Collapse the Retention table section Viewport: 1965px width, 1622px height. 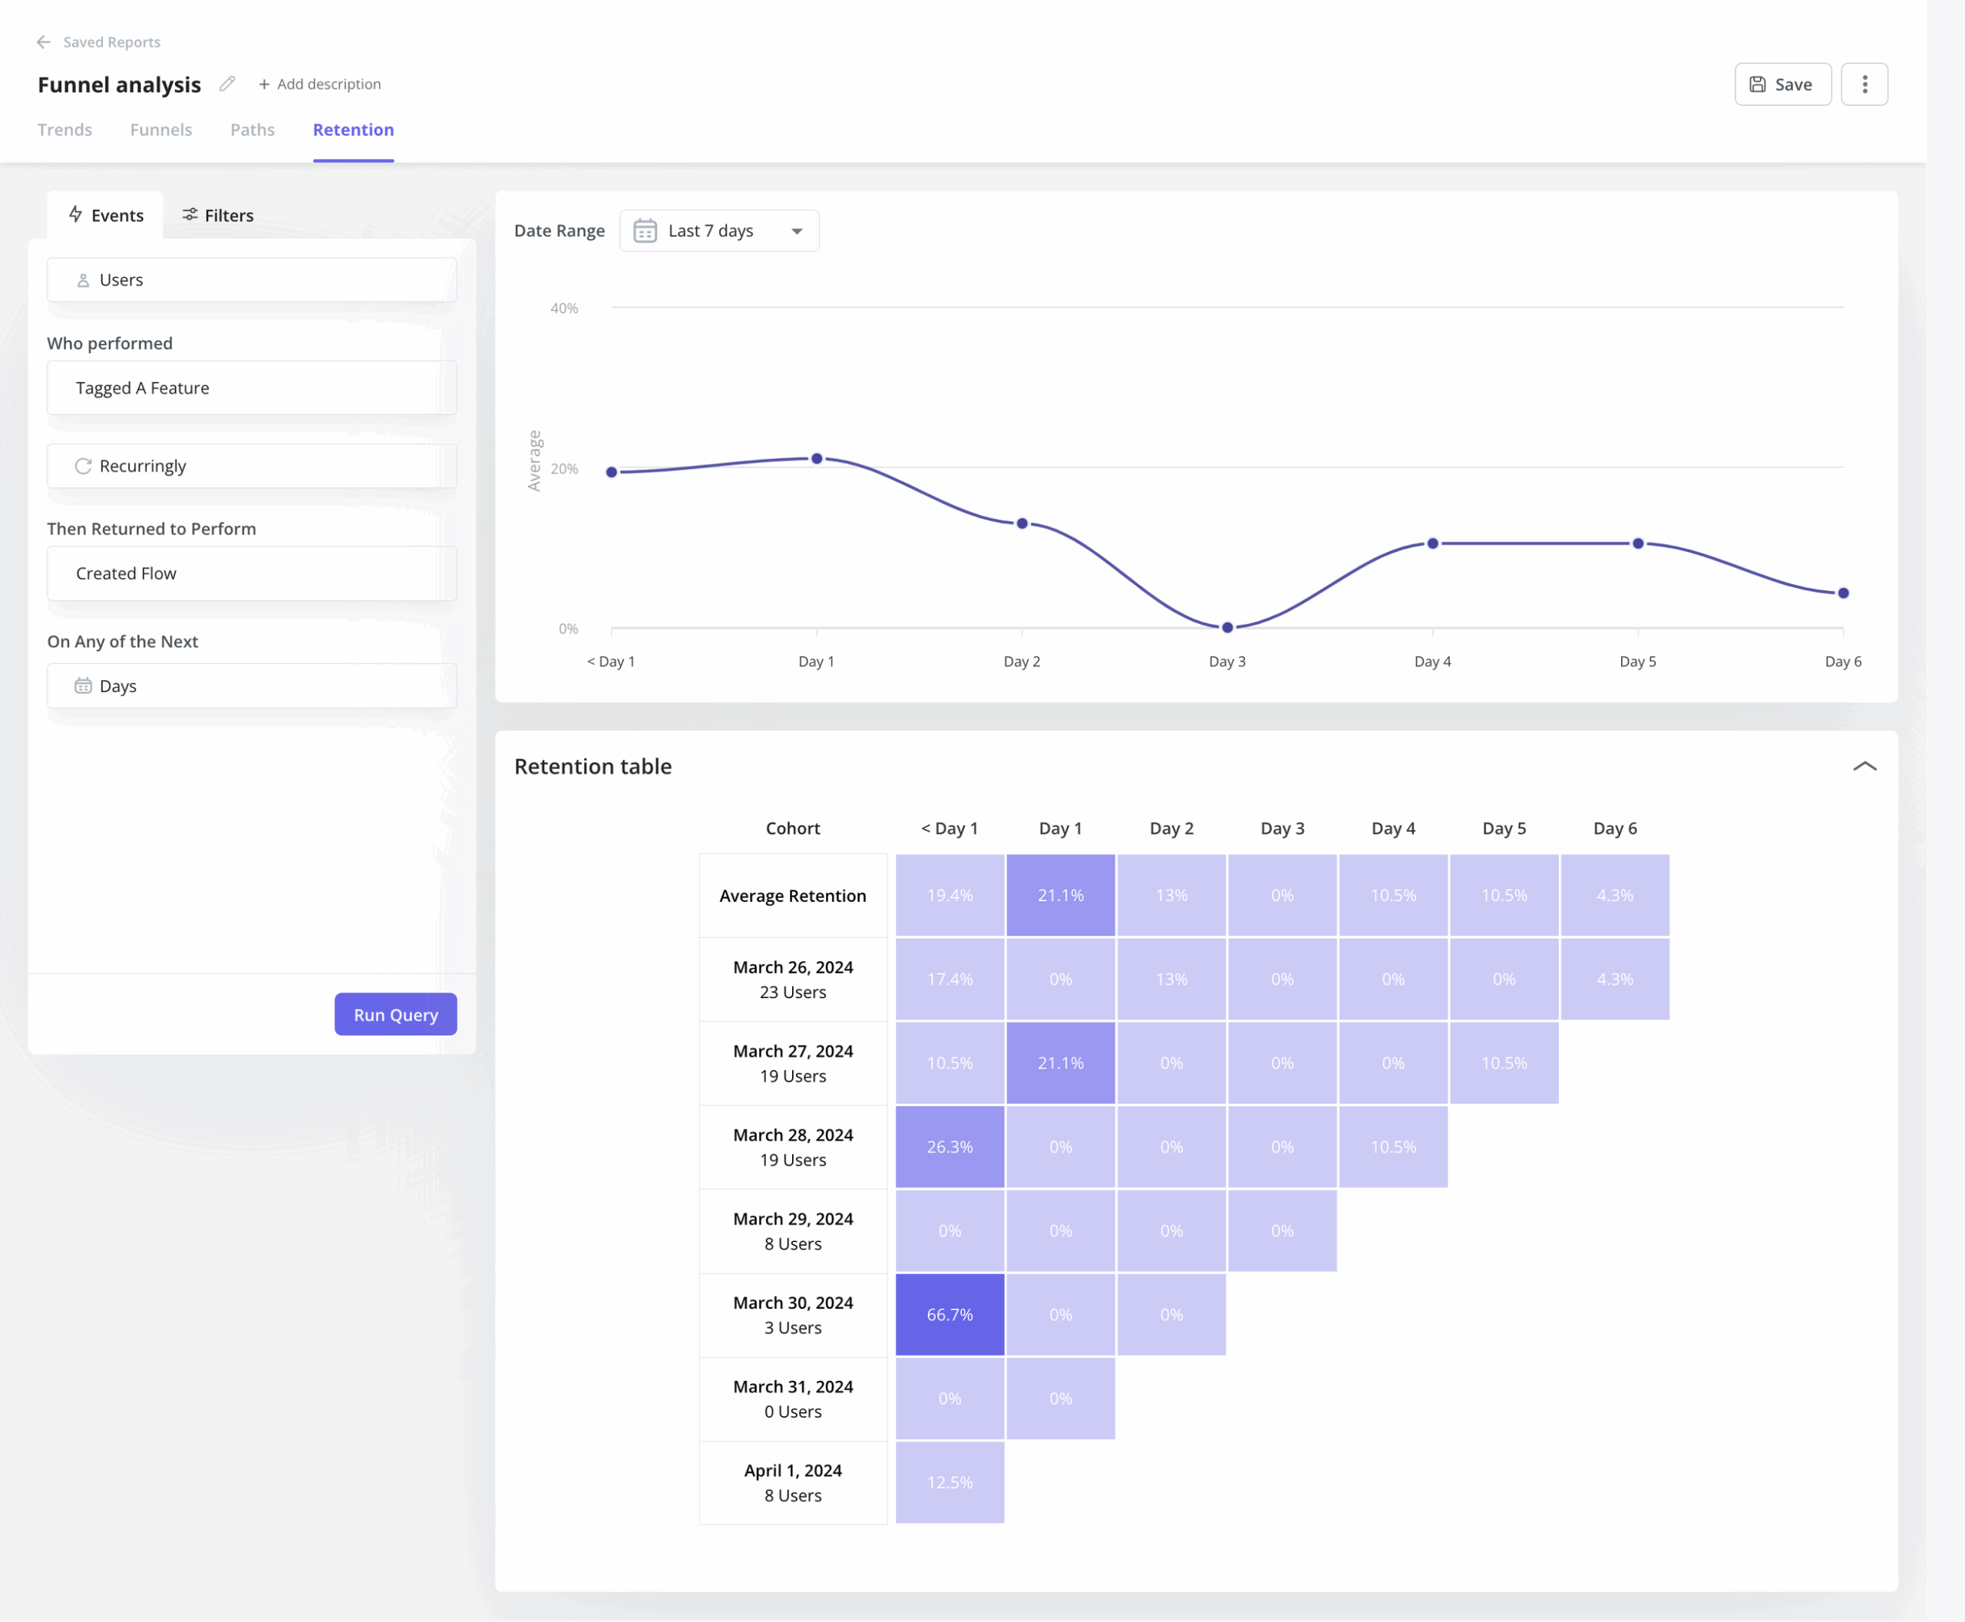tap(1865, 766)
